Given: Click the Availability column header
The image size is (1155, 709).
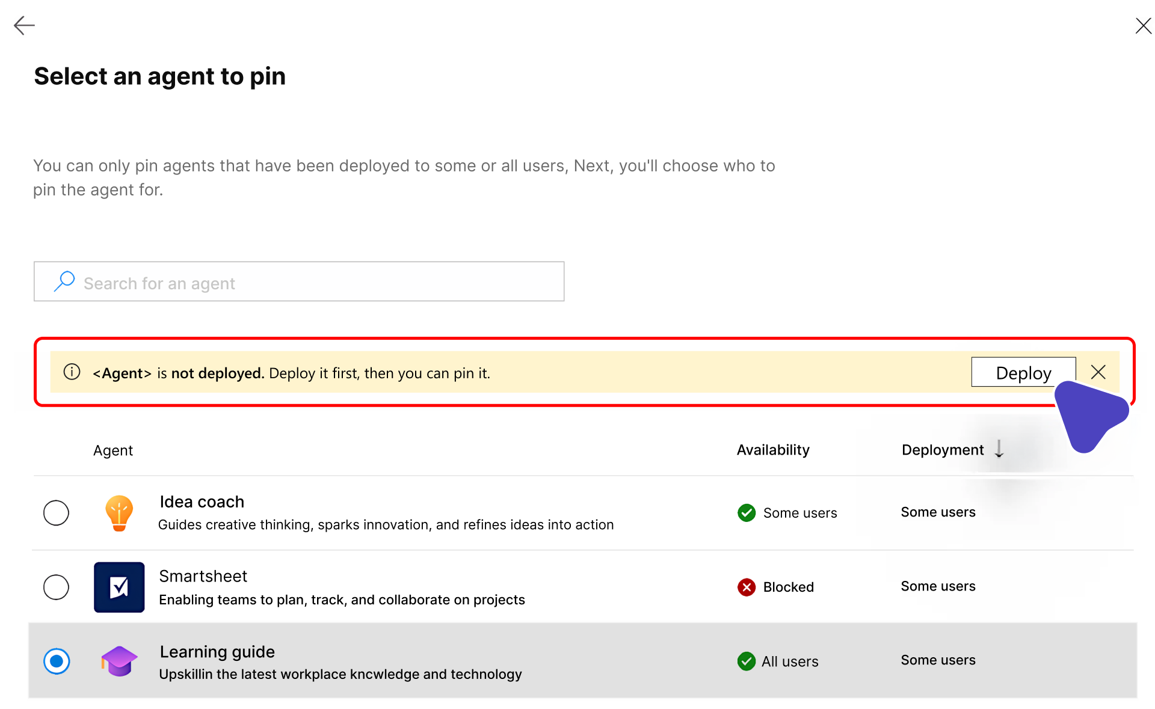Looking at the screenshot, I should 773,450.
